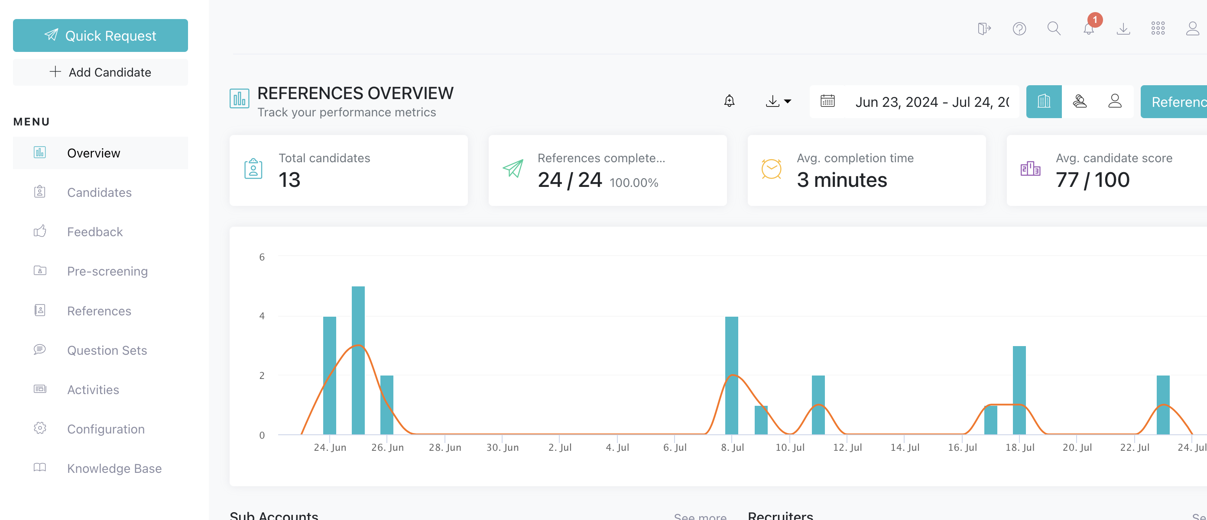1207x520 pixels.
Task: Click the logout door icon
Action: [x=984, y=29]
